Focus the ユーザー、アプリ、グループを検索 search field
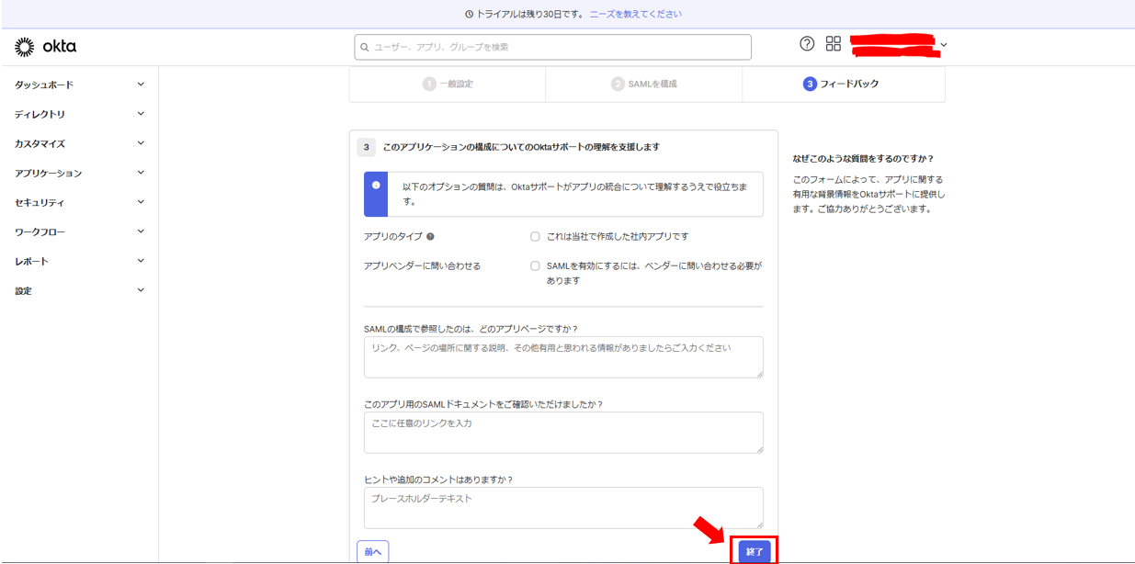The image size is (1135, 564). pos(552,47)
